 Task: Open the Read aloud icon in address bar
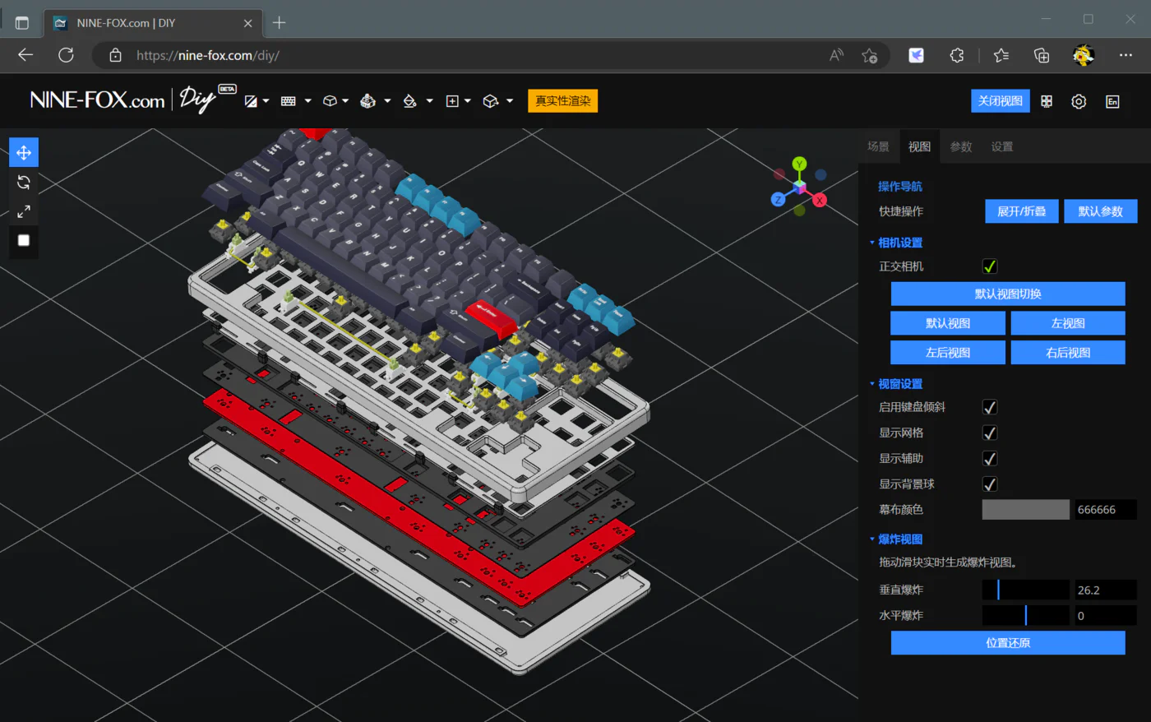[836, 55]
